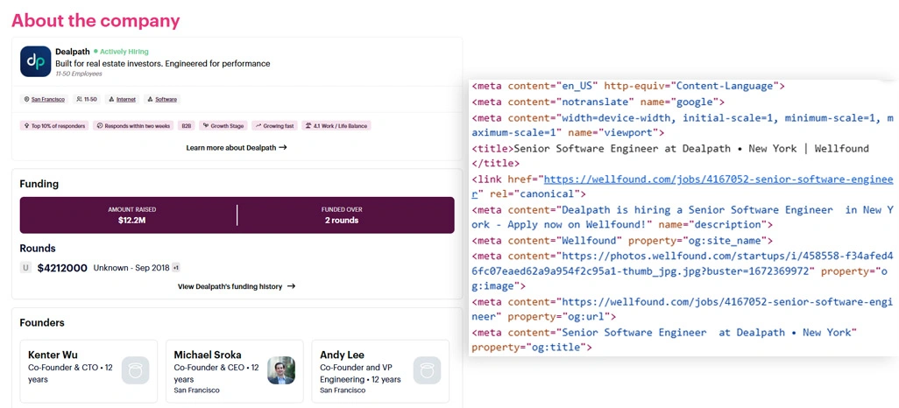Expand the +1 additional rounds badge
The image size is (899, 408).
coord(176,268)
